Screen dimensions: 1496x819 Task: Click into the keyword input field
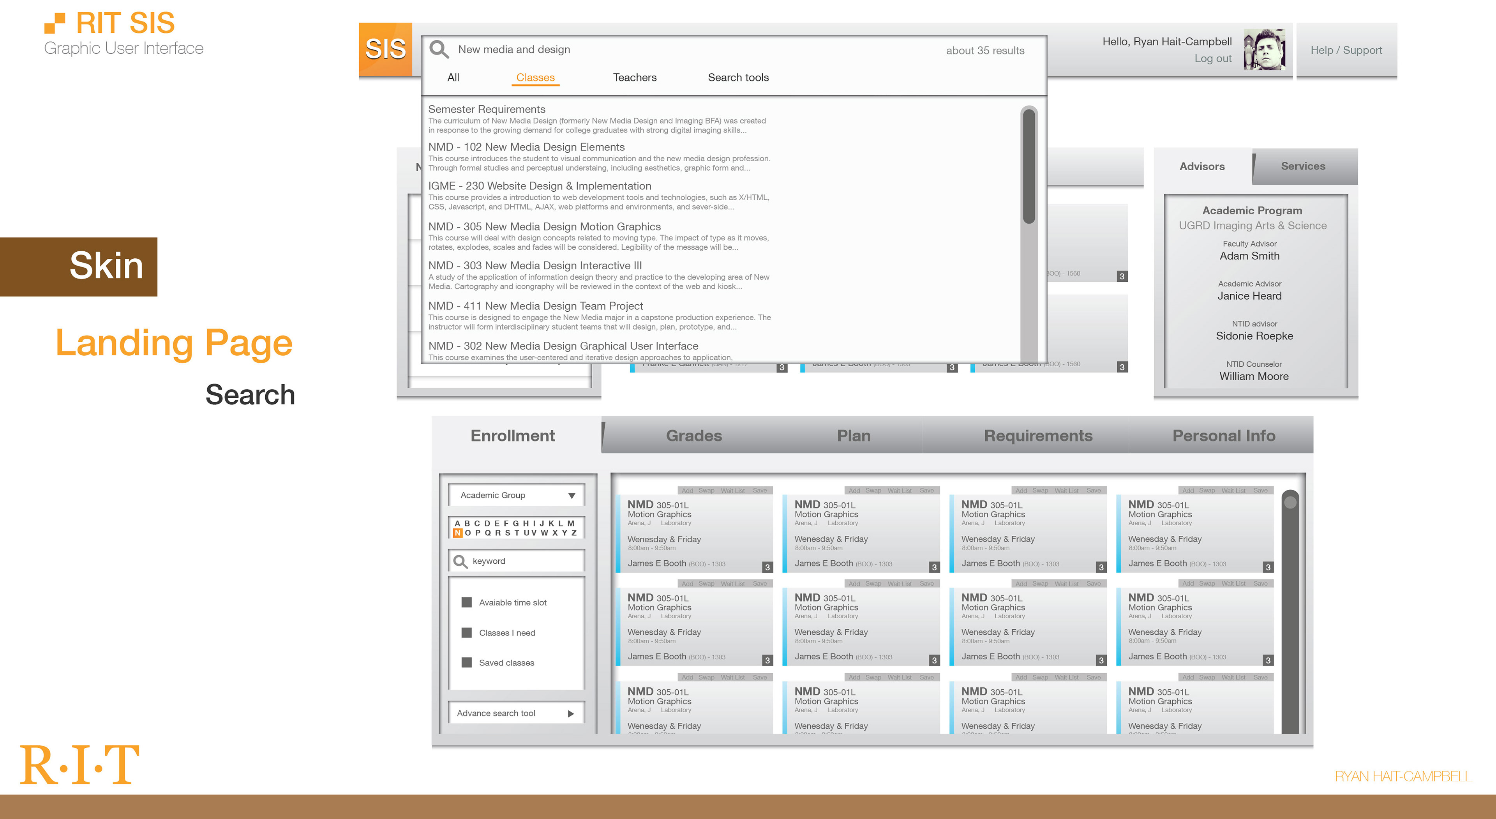tap(523, 561)
